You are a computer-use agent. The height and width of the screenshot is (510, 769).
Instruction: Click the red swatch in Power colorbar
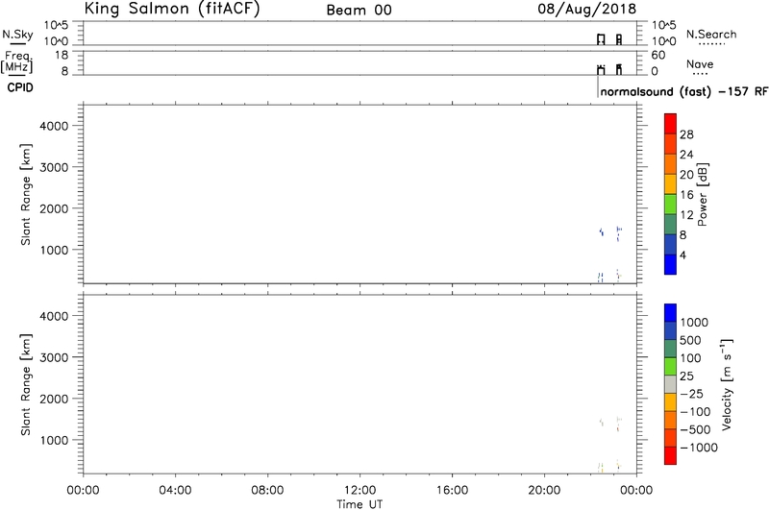coord(670,124)
